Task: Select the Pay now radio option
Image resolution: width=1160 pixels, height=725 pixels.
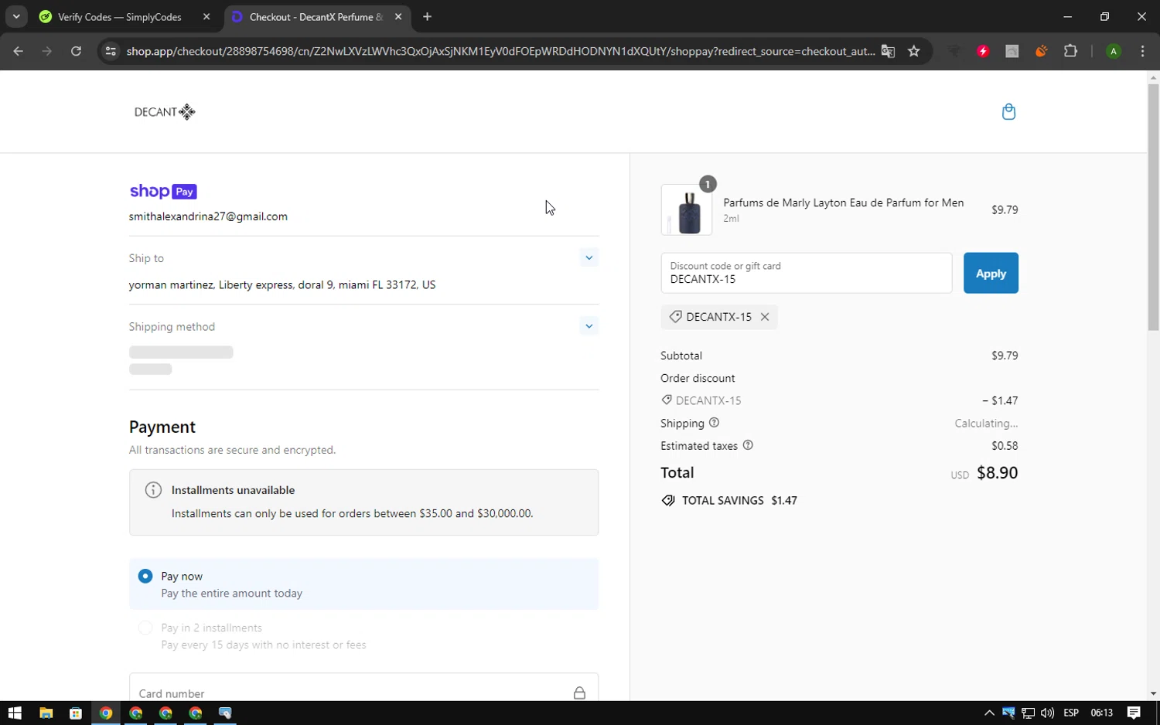Action: coord(145,577)
